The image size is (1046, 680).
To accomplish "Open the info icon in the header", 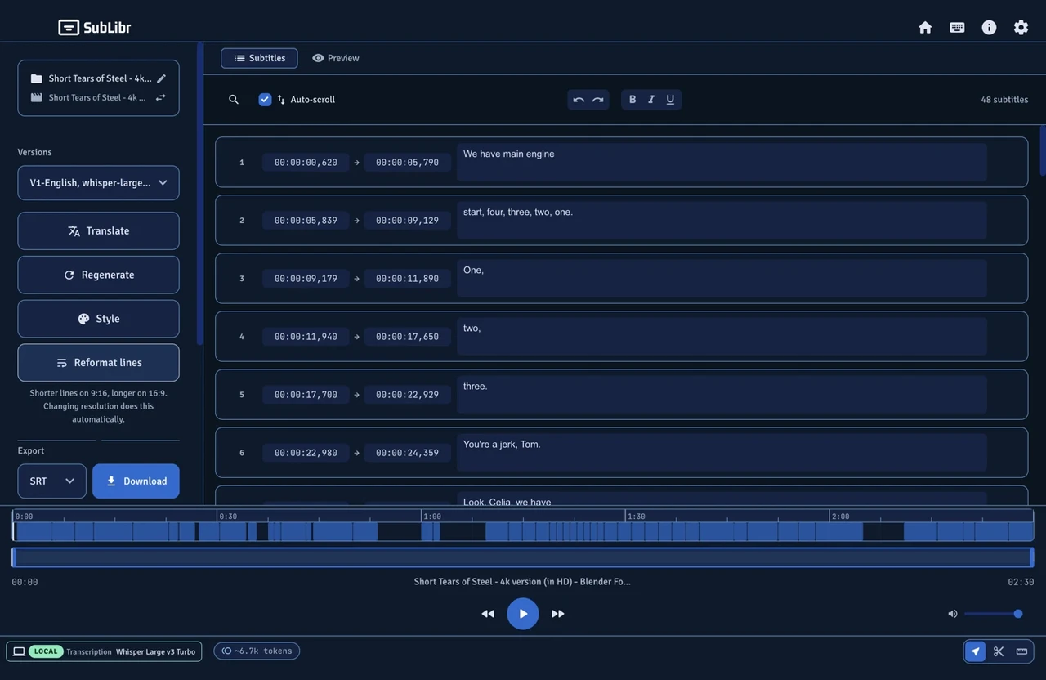I will click(x=989, y=27).
